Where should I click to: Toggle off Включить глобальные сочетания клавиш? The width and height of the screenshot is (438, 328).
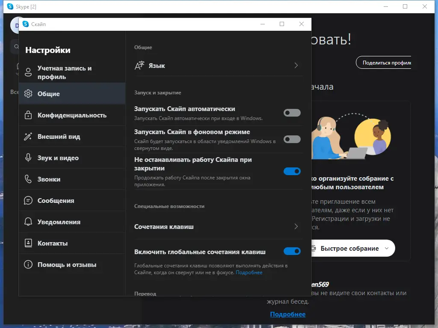point(292,251)
